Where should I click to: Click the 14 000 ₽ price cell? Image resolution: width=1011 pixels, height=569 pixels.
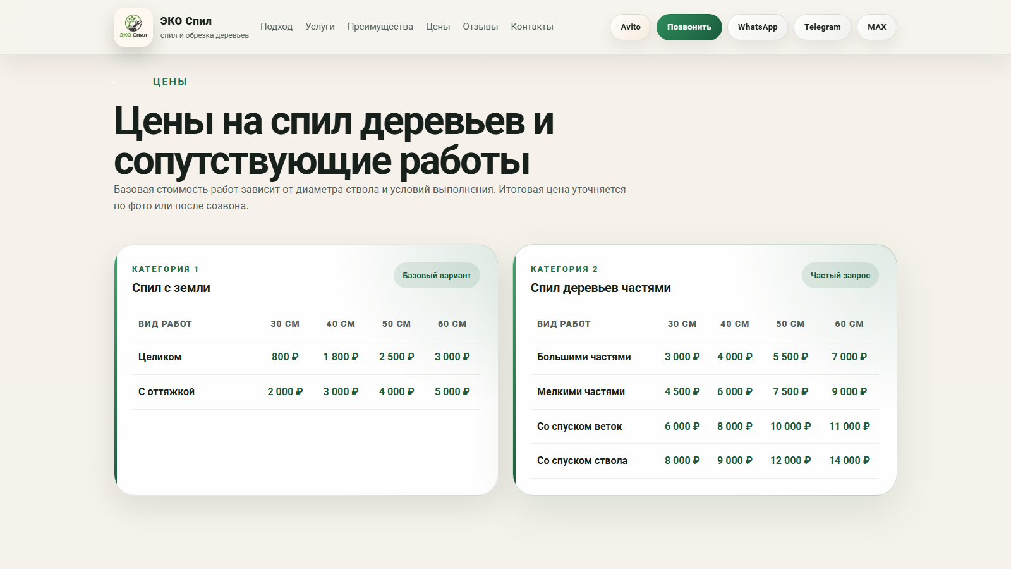849,460
